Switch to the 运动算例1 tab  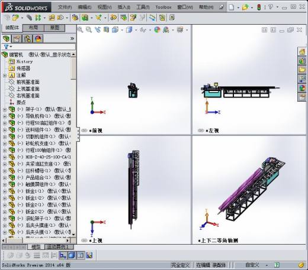pyautogui.click(x=59, y=247)
